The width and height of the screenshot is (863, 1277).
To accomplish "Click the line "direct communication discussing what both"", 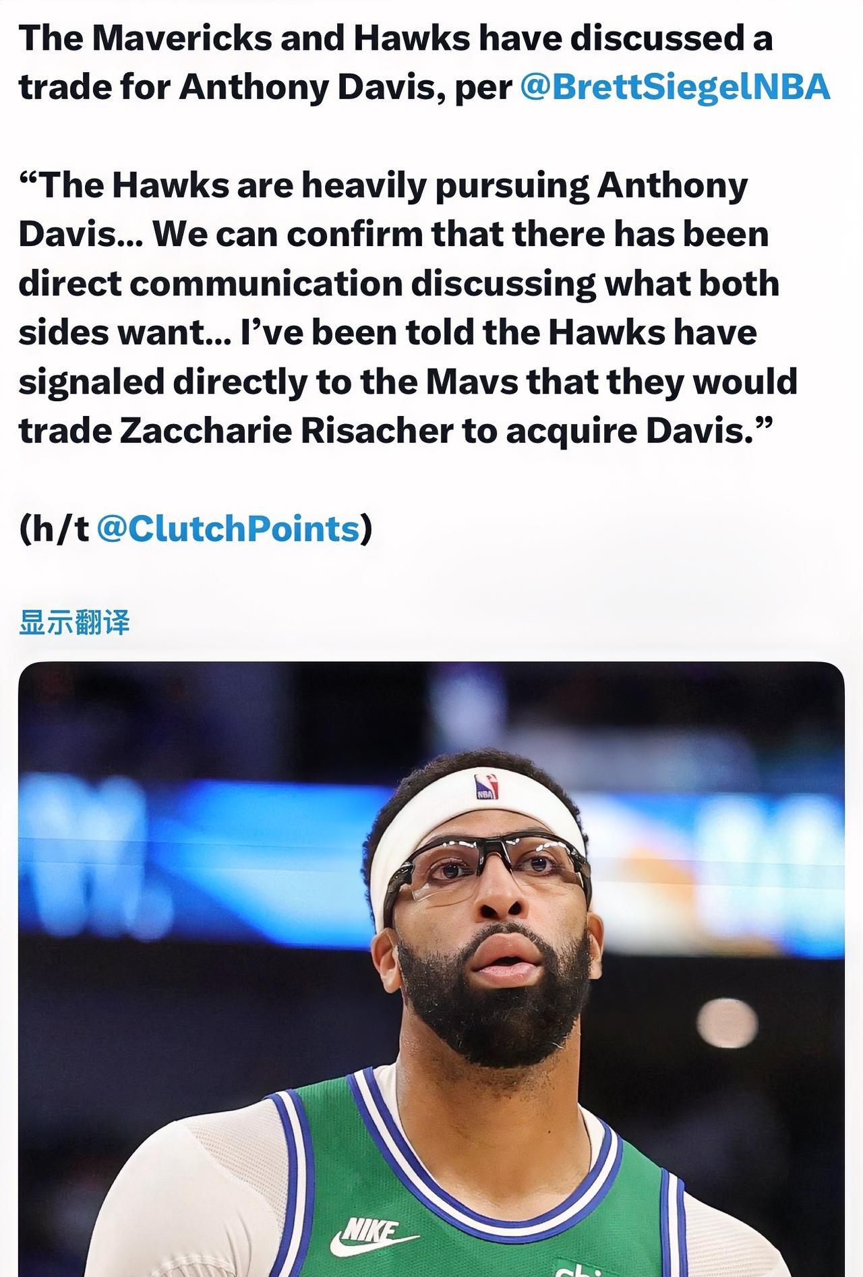I will pos(399,283).
